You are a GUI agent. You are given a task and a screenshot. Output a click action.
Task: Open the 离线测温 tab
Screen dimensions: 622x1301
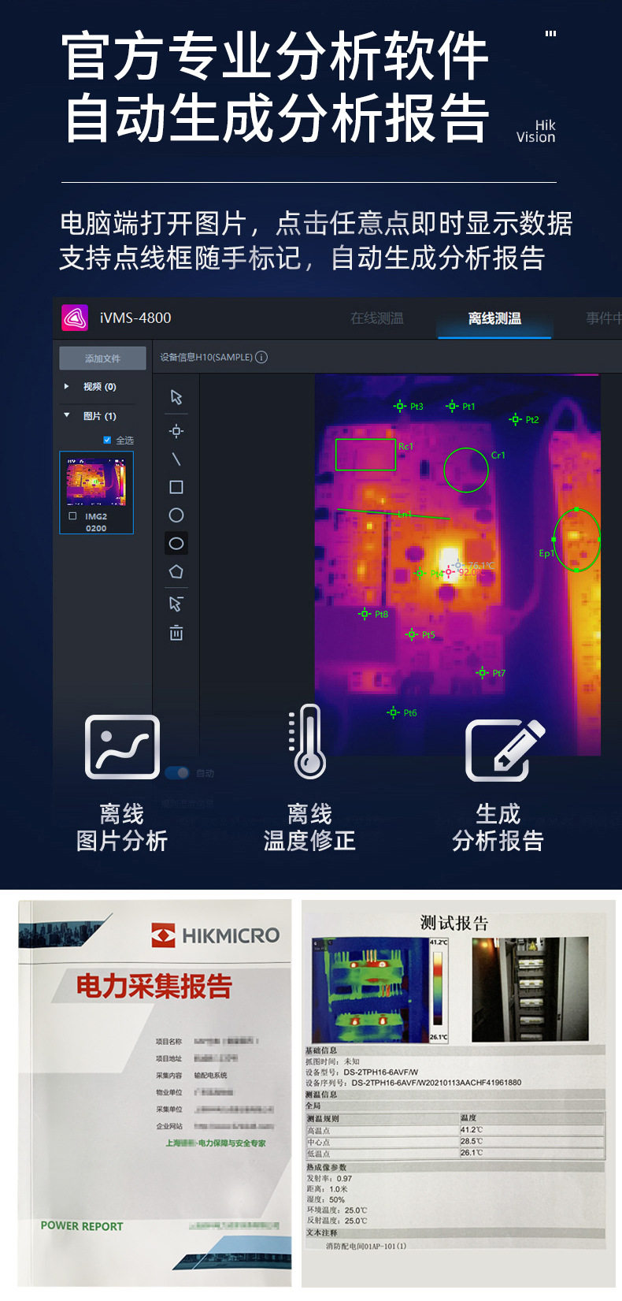point(494,318)
